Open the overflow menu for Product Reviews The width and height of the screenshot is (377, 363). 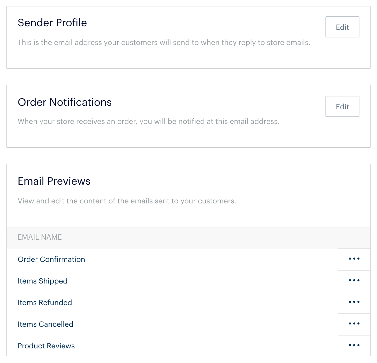[x=354, y=345]
